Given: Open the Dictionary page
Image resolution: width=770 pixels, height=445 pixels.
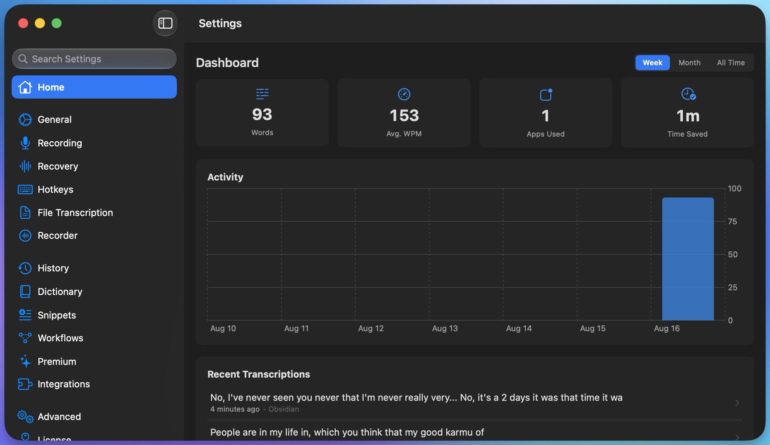Looking at the screenshot, I should click(x=94, y=292).
